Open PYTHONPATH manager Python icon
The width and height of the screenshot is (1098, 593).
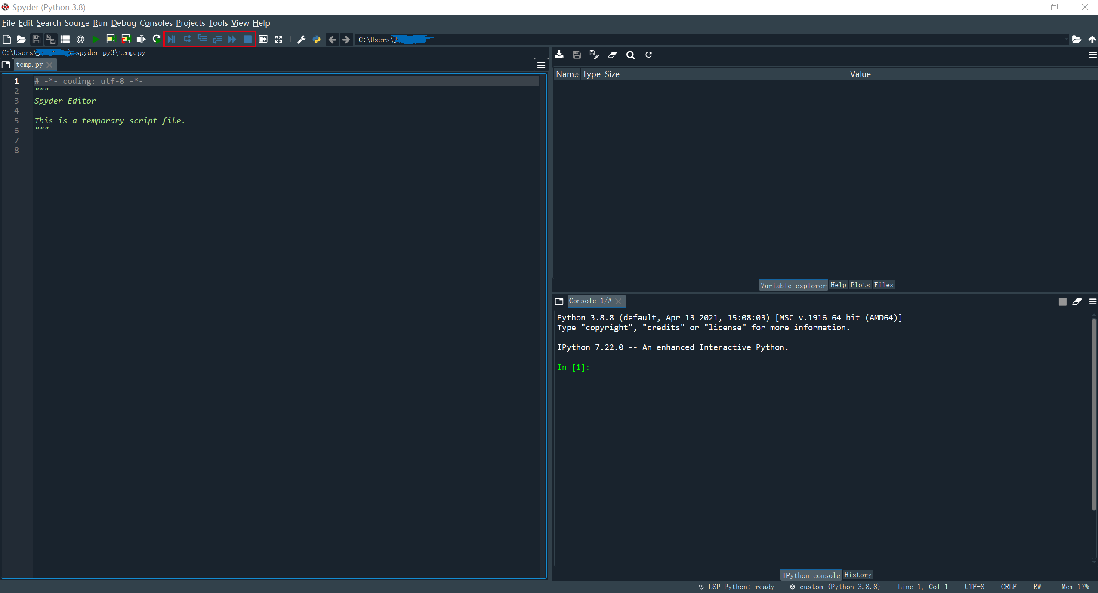(x=317, y=40)
